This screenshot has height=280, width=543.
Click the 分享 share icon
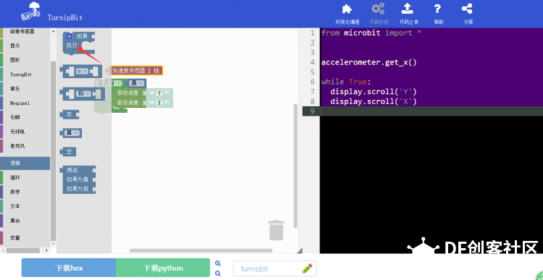pyautogui.click(x=468, y=14)
